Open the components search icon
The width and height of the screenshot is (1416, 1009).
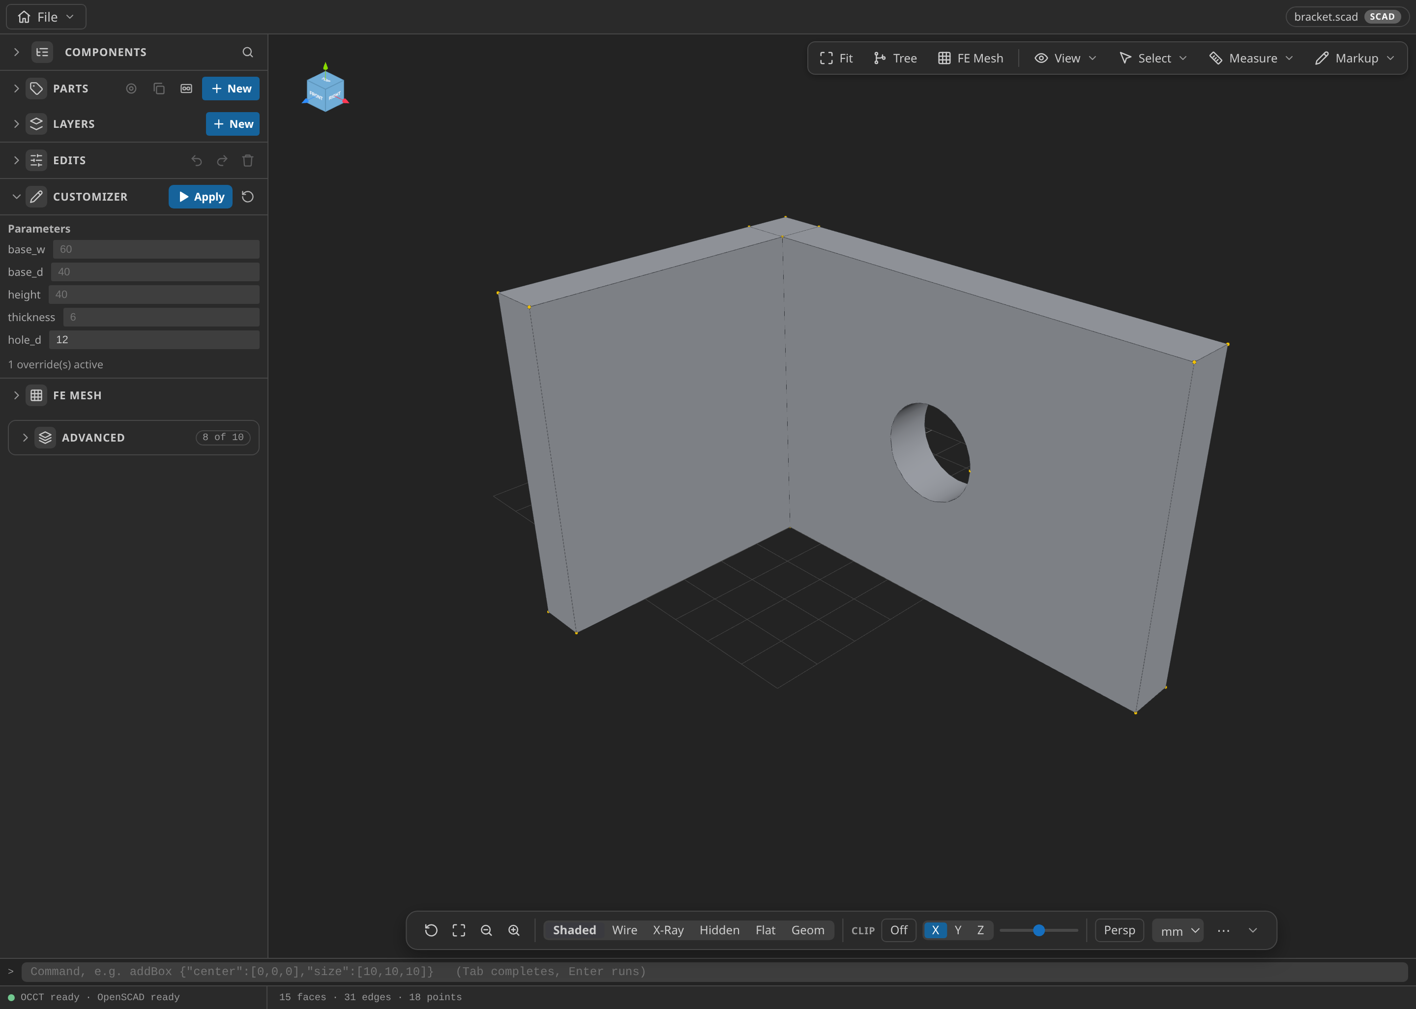(x=247, y=52)
